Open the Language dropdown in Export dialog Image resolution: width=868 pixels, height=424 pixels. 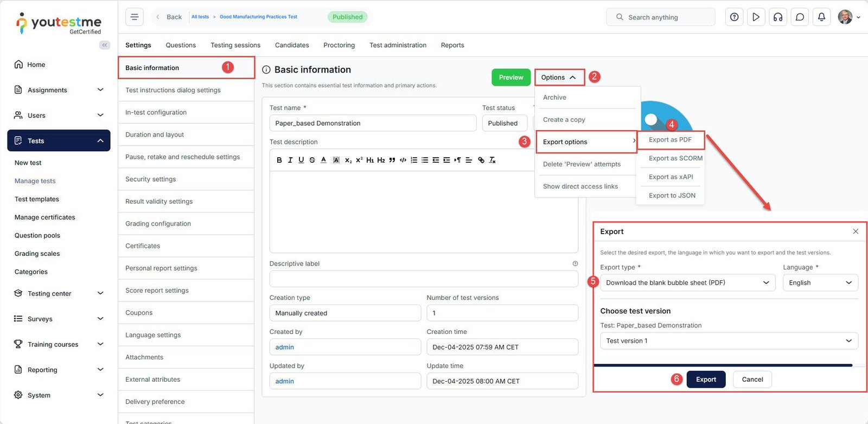click(x=820, y=282)
